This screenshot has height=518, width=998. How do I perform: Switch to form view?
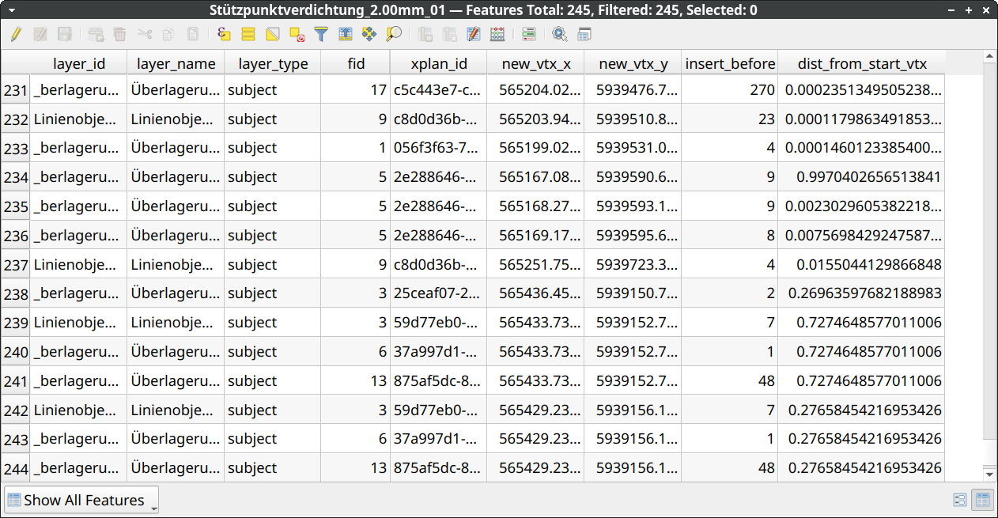(x=960, y=500)
